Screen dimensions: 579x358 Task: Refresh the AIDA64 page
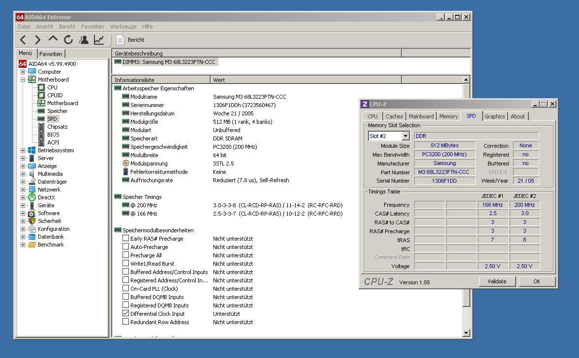pos(68,39)
